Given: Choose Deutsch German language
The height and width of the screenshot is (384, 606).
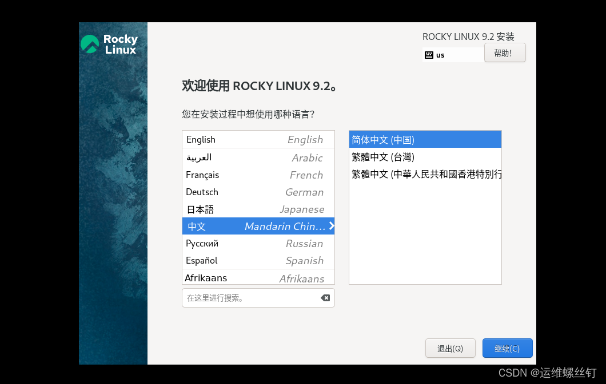Looking at the screenshot, I should 258,192.
